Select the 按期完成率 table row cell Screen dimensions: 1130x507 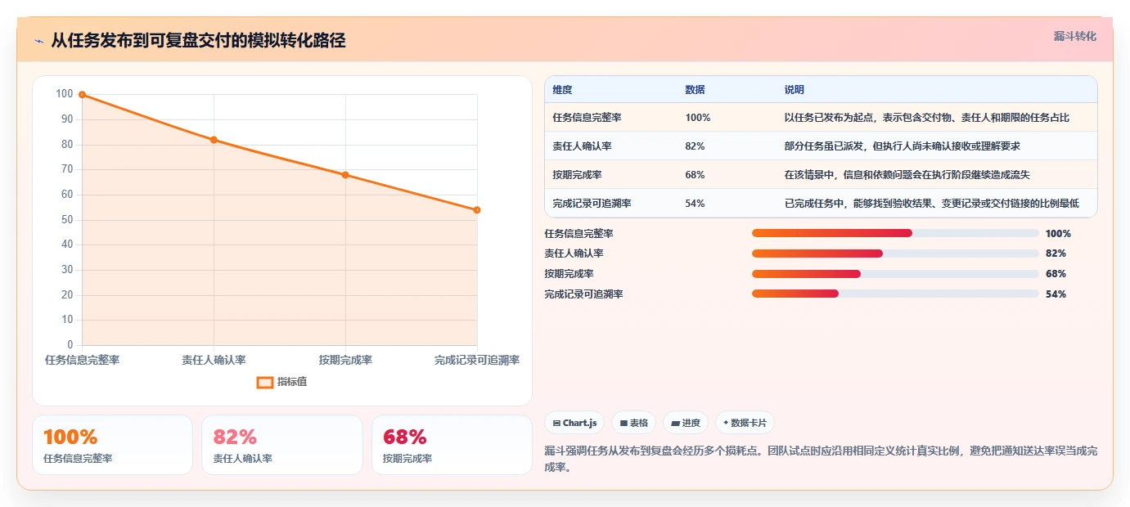(x=577, y=175)
